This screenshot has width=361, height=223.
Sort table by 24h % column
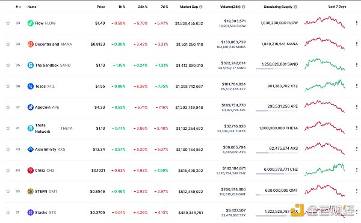[143, 7]
